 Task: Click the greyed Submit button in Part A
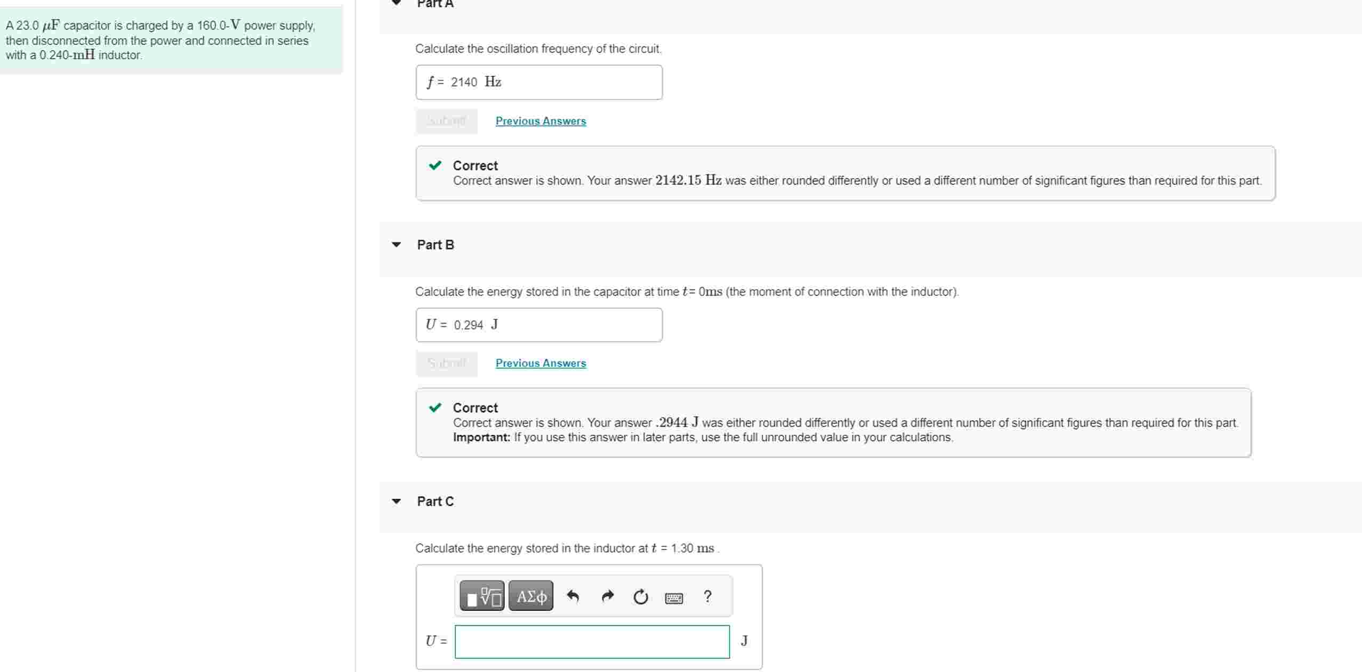[447, 121]
